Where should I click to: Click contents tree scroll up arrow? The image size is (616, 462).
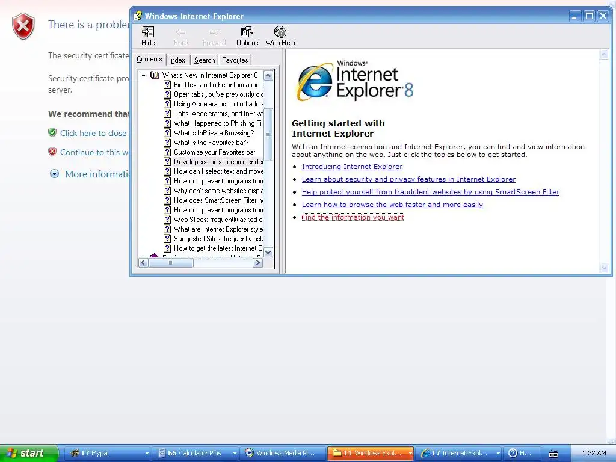[268, 75]
